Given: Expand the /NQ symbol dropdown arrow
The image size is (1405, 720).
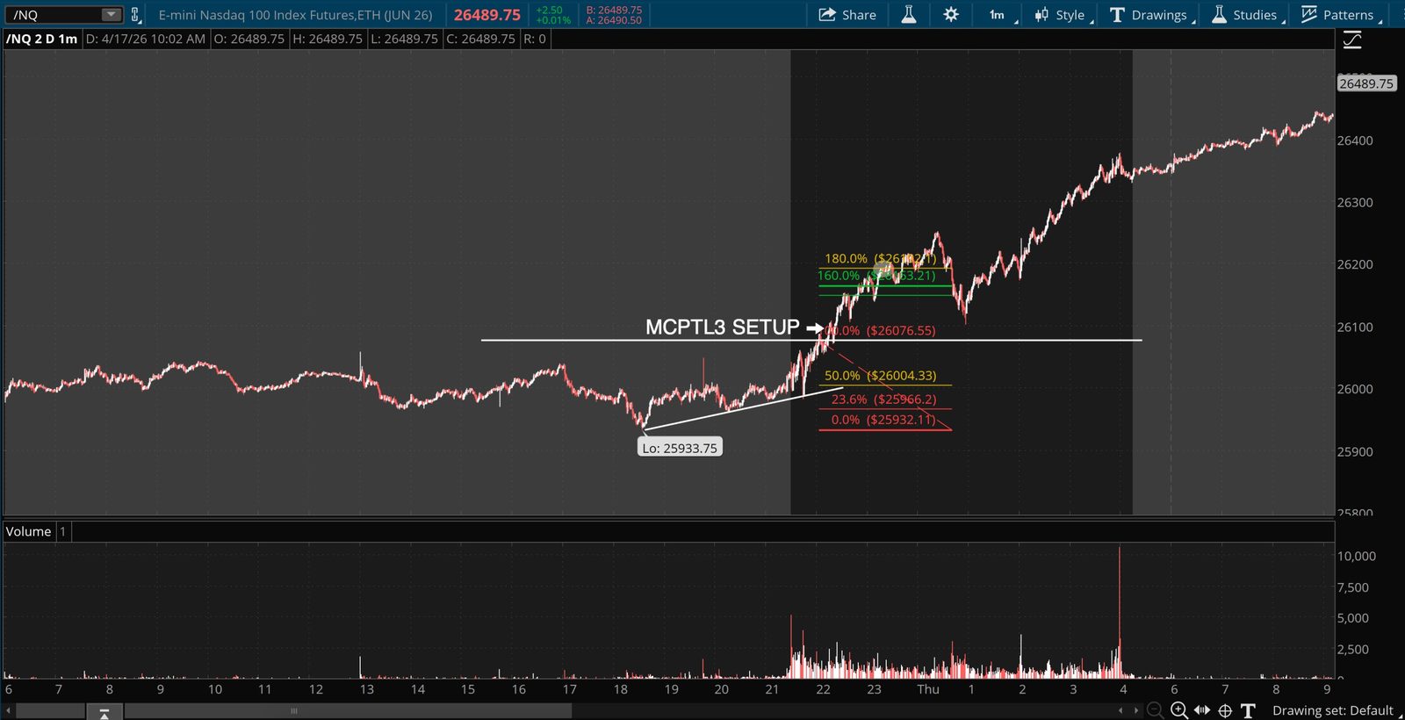Looking at the screenshot, I should 111,15.
